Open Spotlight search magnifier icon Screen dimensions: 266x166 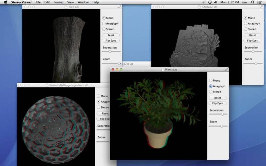click(x=253, y=2)
